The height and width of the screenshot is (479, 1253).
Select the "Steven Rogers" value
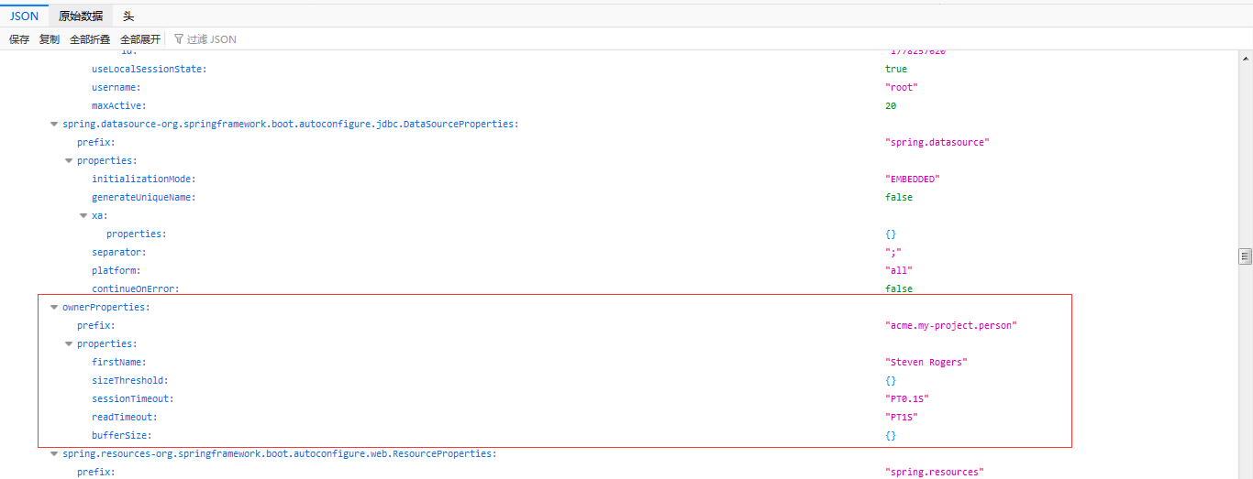[x=926, y=362]
